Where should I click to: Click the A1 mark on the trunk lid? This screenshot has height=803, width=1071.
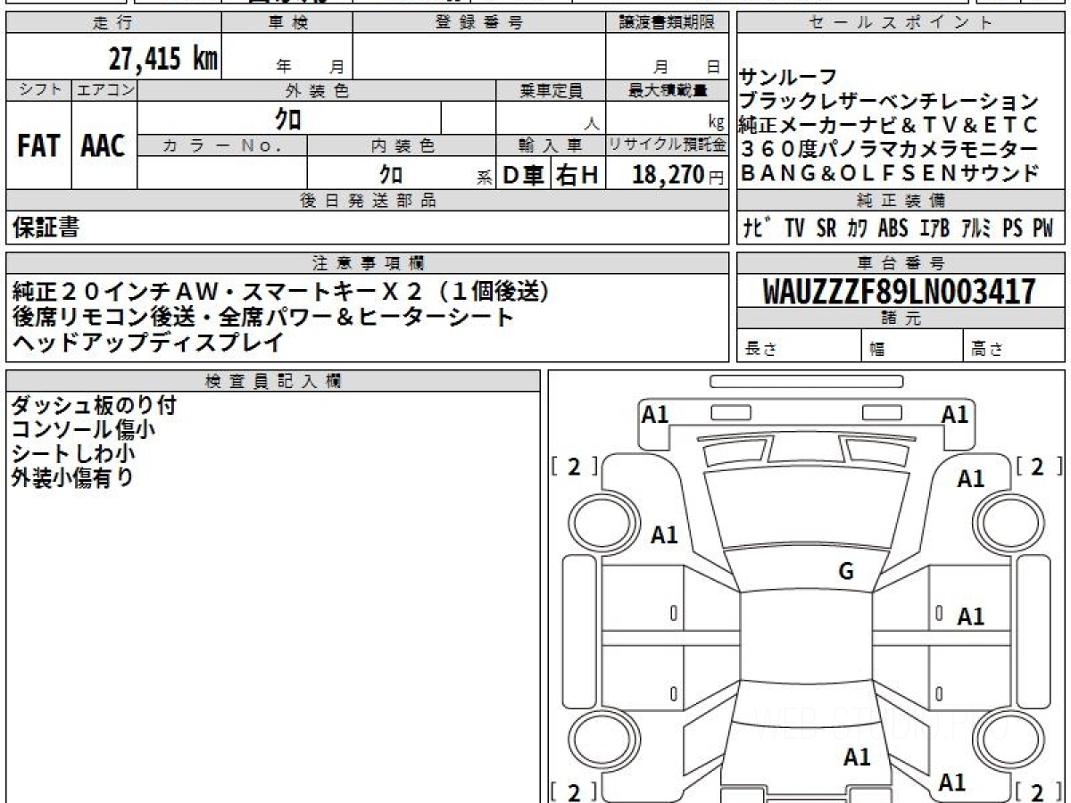(x=857, y=757)
